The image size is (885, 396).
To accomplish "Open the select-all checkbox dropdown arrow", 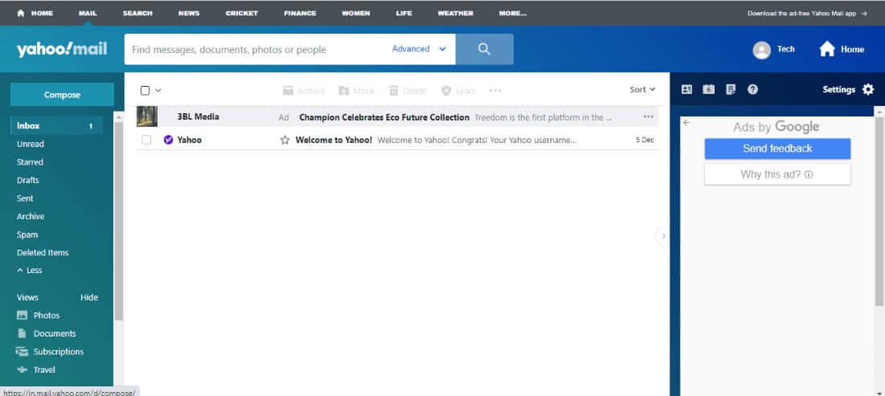I will [x=158, y=90].
